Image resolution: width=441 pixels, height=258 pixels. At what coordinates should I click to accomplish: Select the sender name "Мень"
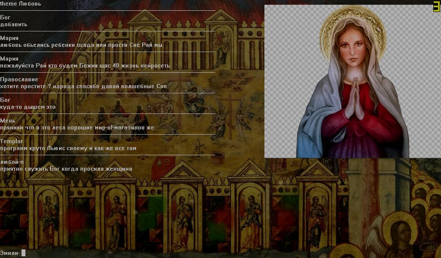point(8,121)
